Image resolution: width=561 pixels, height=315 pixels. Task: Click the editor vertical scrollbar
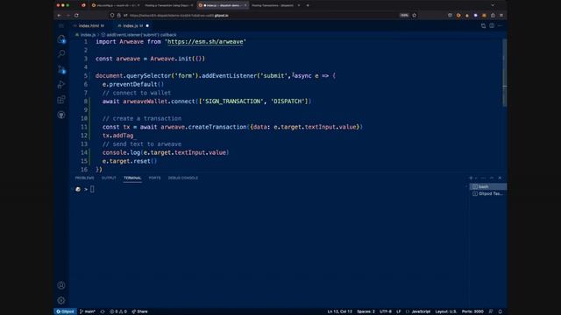coord(505,73)
